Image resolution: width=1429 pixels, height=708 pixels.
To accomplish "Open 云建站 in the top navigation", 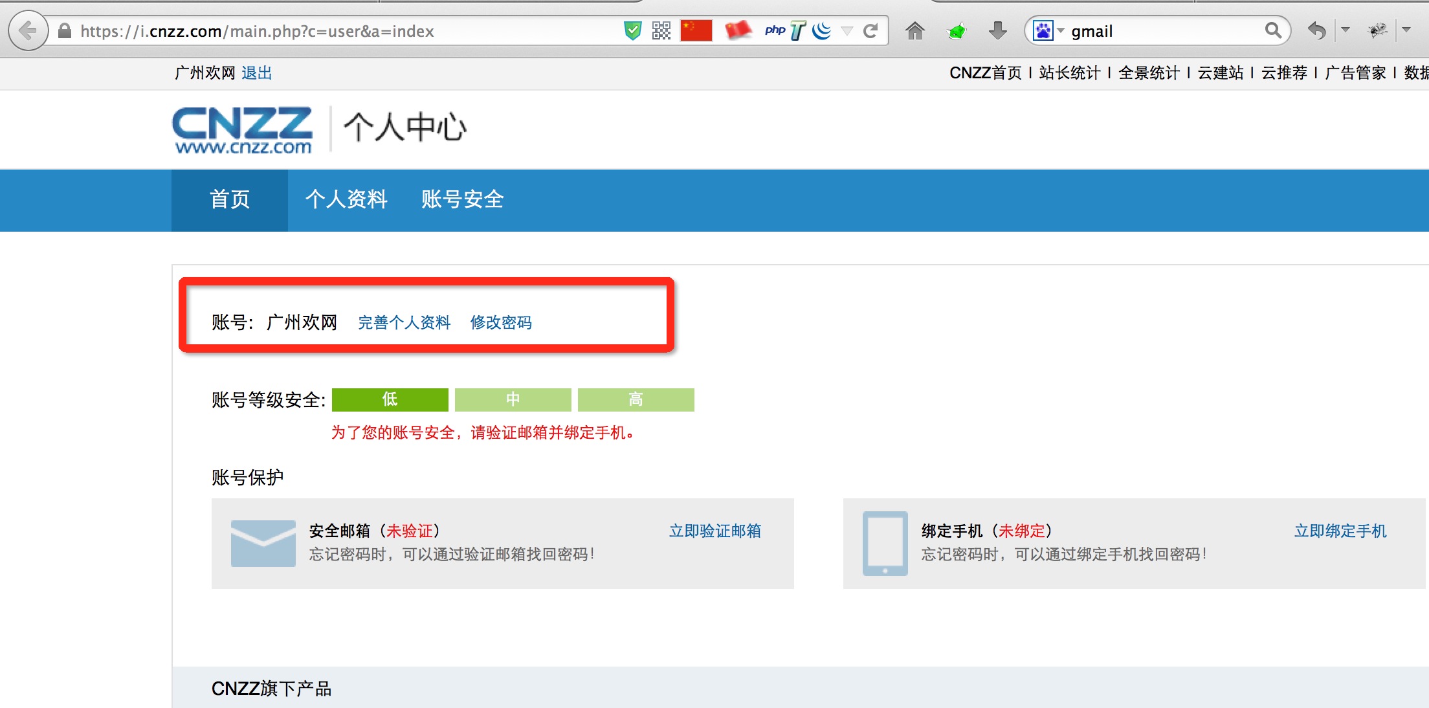I will coord(1221,73).
